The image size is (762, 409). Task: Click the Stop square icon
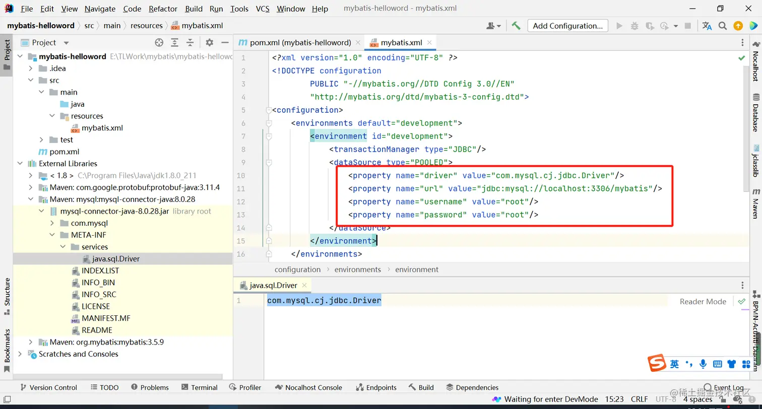click(x=688, y=26)
